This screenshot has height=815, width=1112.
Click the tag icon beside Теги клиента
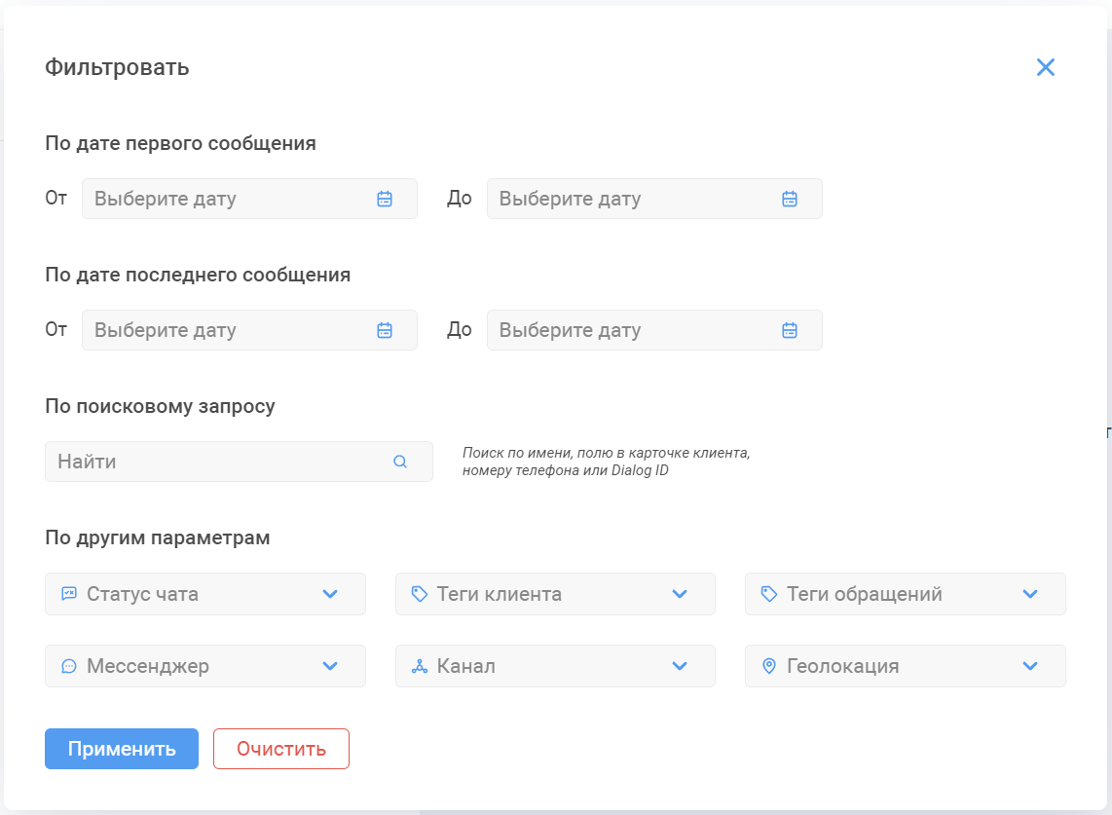(419, 594)
